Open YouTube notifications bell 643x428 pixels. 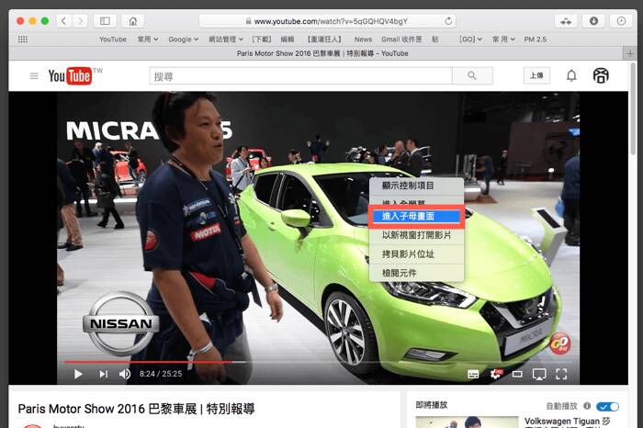click(571, 76)
